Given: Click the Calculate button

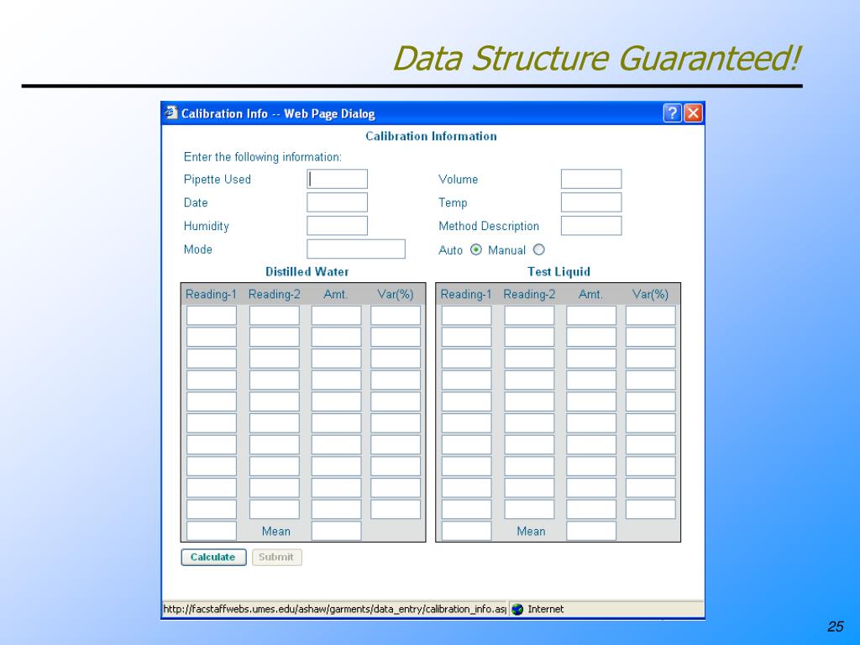Looking at the screenshot, I should pos(213,558).
